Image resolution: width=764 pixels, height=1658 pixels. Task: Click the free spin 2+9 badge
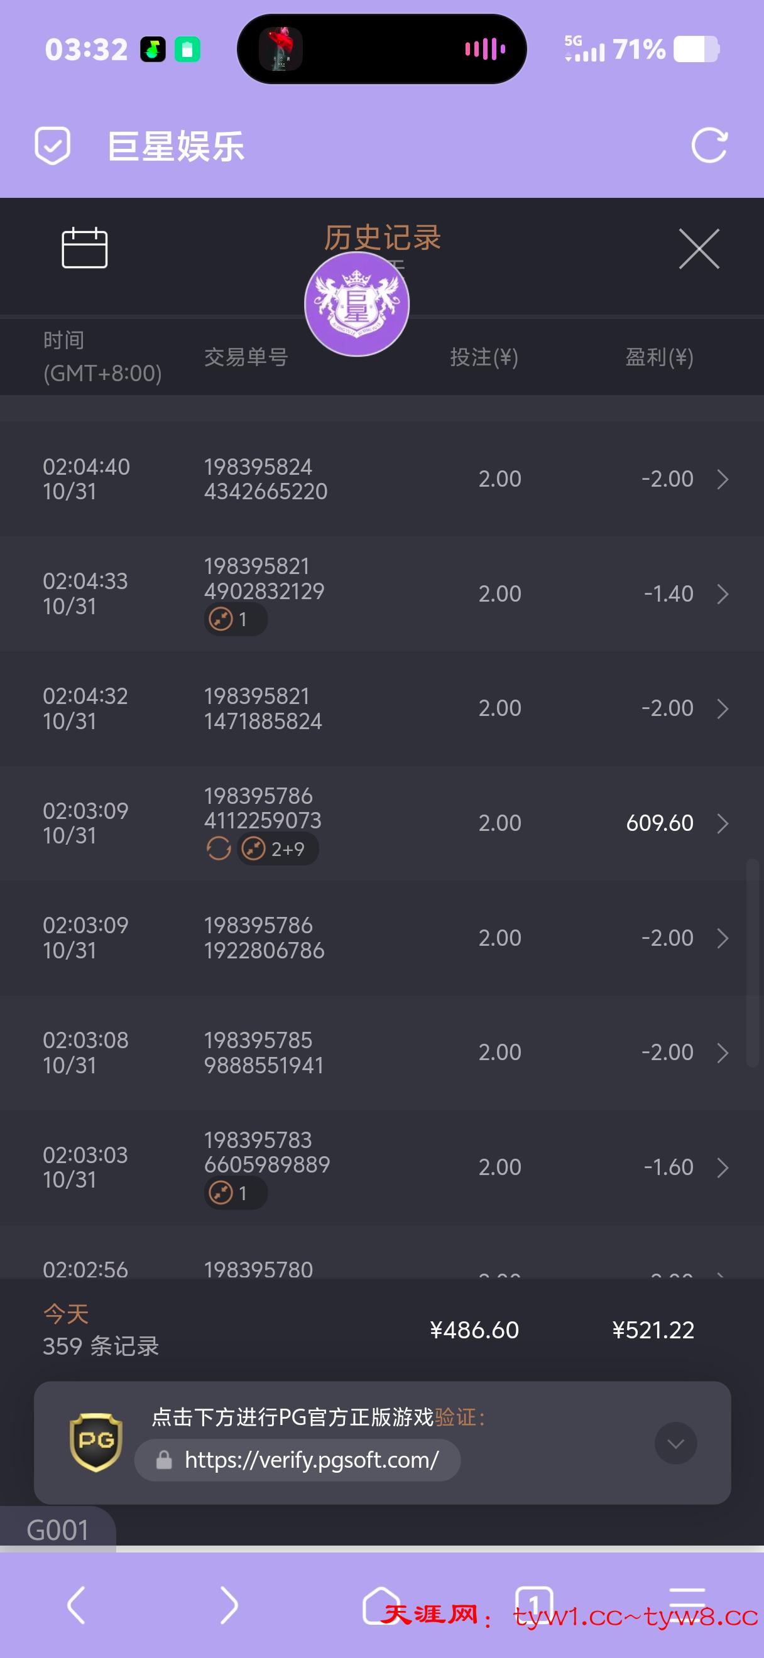pyautogui.click(x=278, y=849)
